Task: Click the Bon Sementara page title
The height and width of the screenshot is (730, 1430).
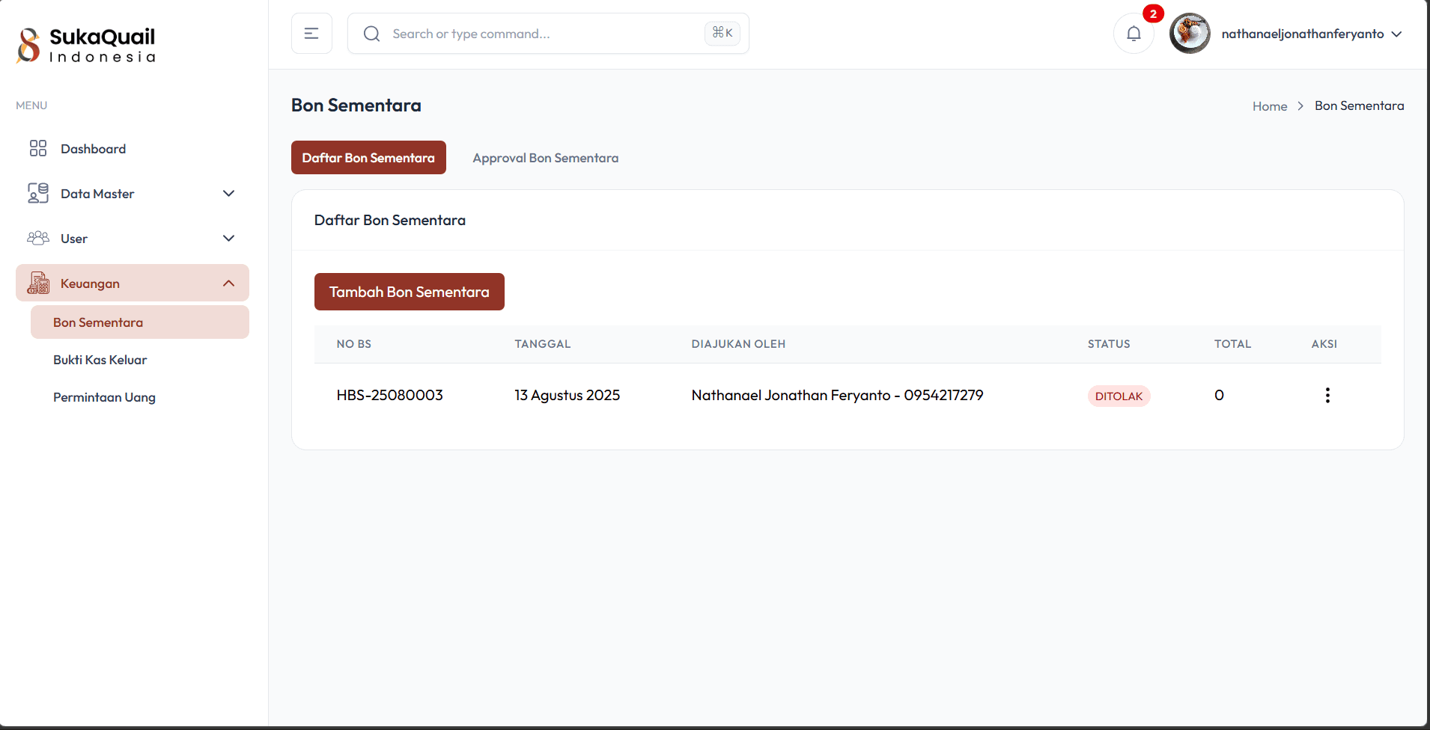Action: pos(356,105)
